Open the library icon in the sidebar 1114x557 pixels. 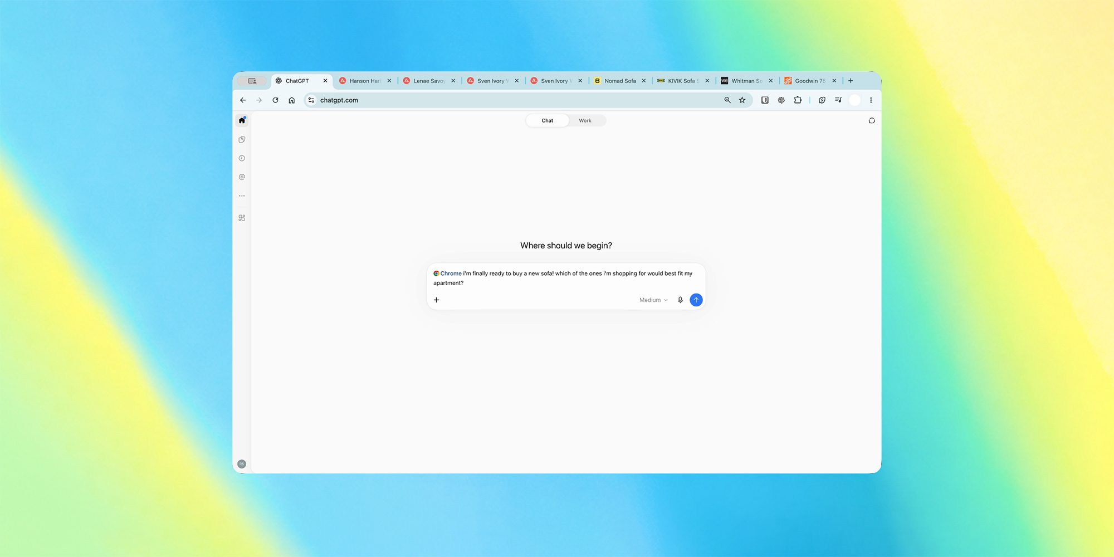click(x=242, y=139)
